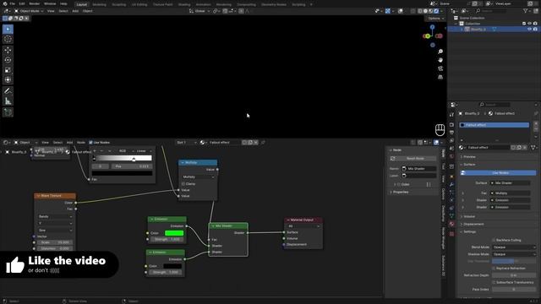Click the Blender logo in top bar
Viewport: 541px width, 304px height.
[5, 3]
